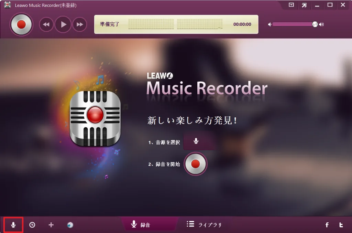
Task: Share the app on Facebook
Action: click(327, 224)
